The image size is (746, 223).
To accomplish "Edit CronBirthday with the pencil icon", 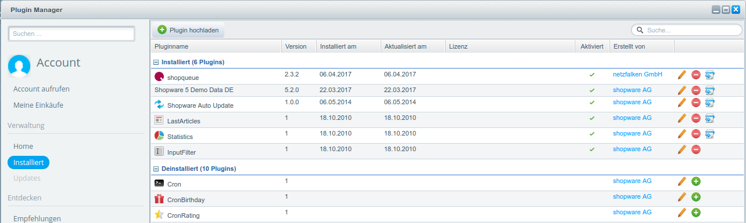I will click(x=682, y=197).
